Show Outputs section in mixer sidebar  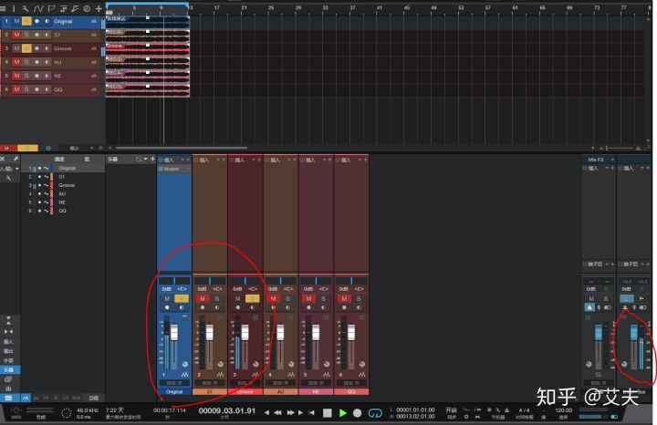[8, 351]
